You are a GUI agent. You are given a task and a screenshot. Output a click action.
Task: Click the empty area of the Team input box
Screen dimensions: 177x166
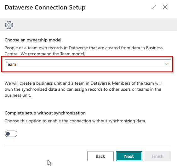tap(89, 64)
